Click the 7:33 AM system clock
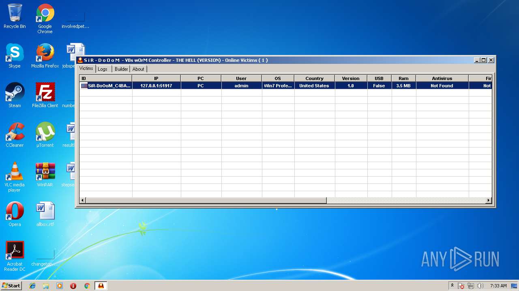 click(498, 286)
